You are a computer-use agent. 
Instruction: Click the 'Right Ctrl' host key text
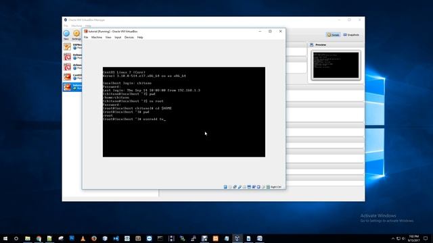click(x=276, y=187)
